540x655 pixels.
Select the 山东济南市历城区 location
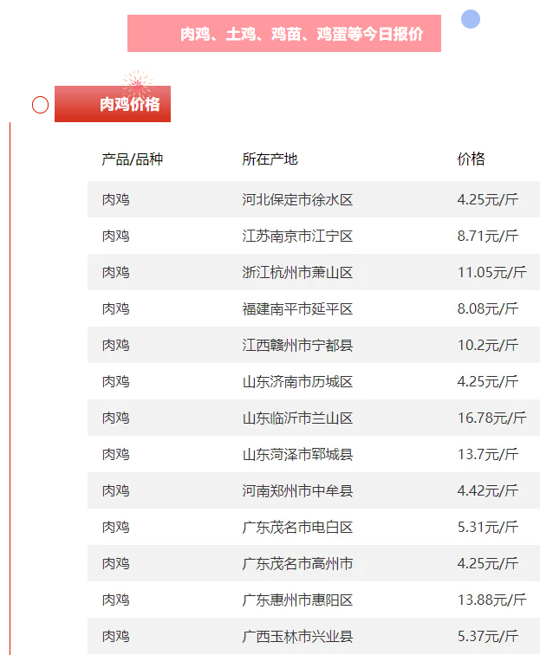297,382
